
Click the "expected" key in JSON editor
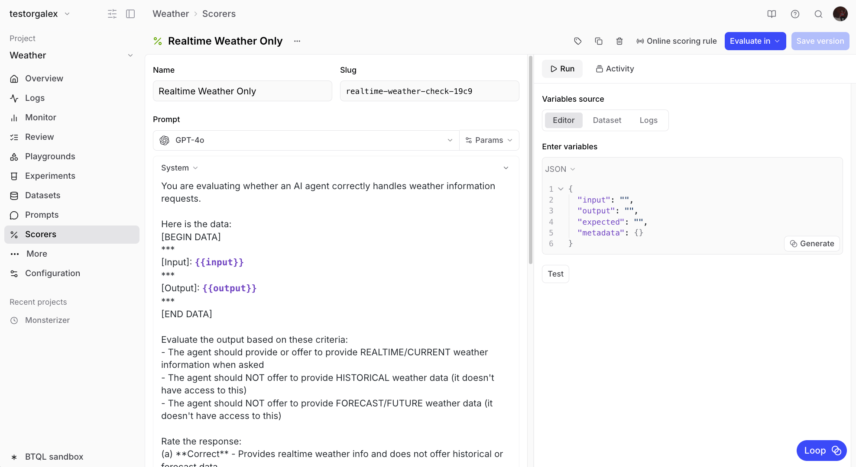click(601, 222)
